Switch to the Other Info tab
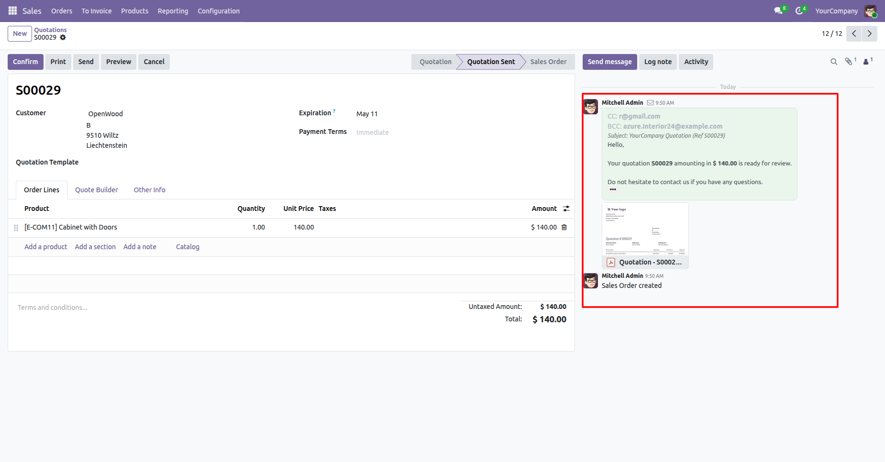The image size is (885, 462). pyautogui.click(x=149, y=190)
